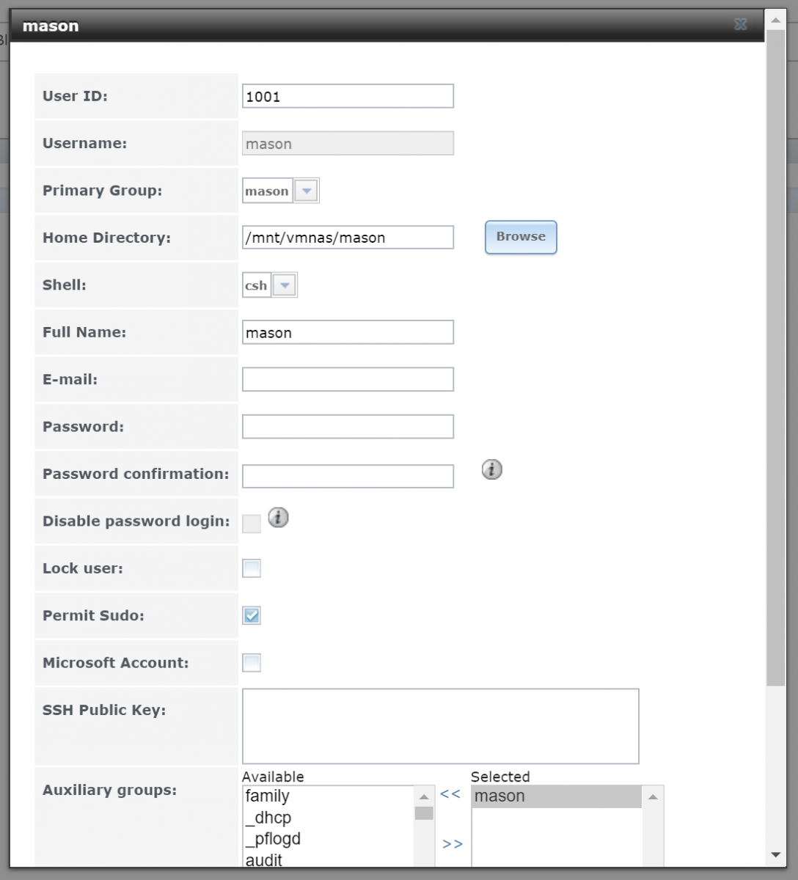Viewport: 798px width, 880px height.
Task: Click the SSH Public Key text area
Action: pos(441,726)
